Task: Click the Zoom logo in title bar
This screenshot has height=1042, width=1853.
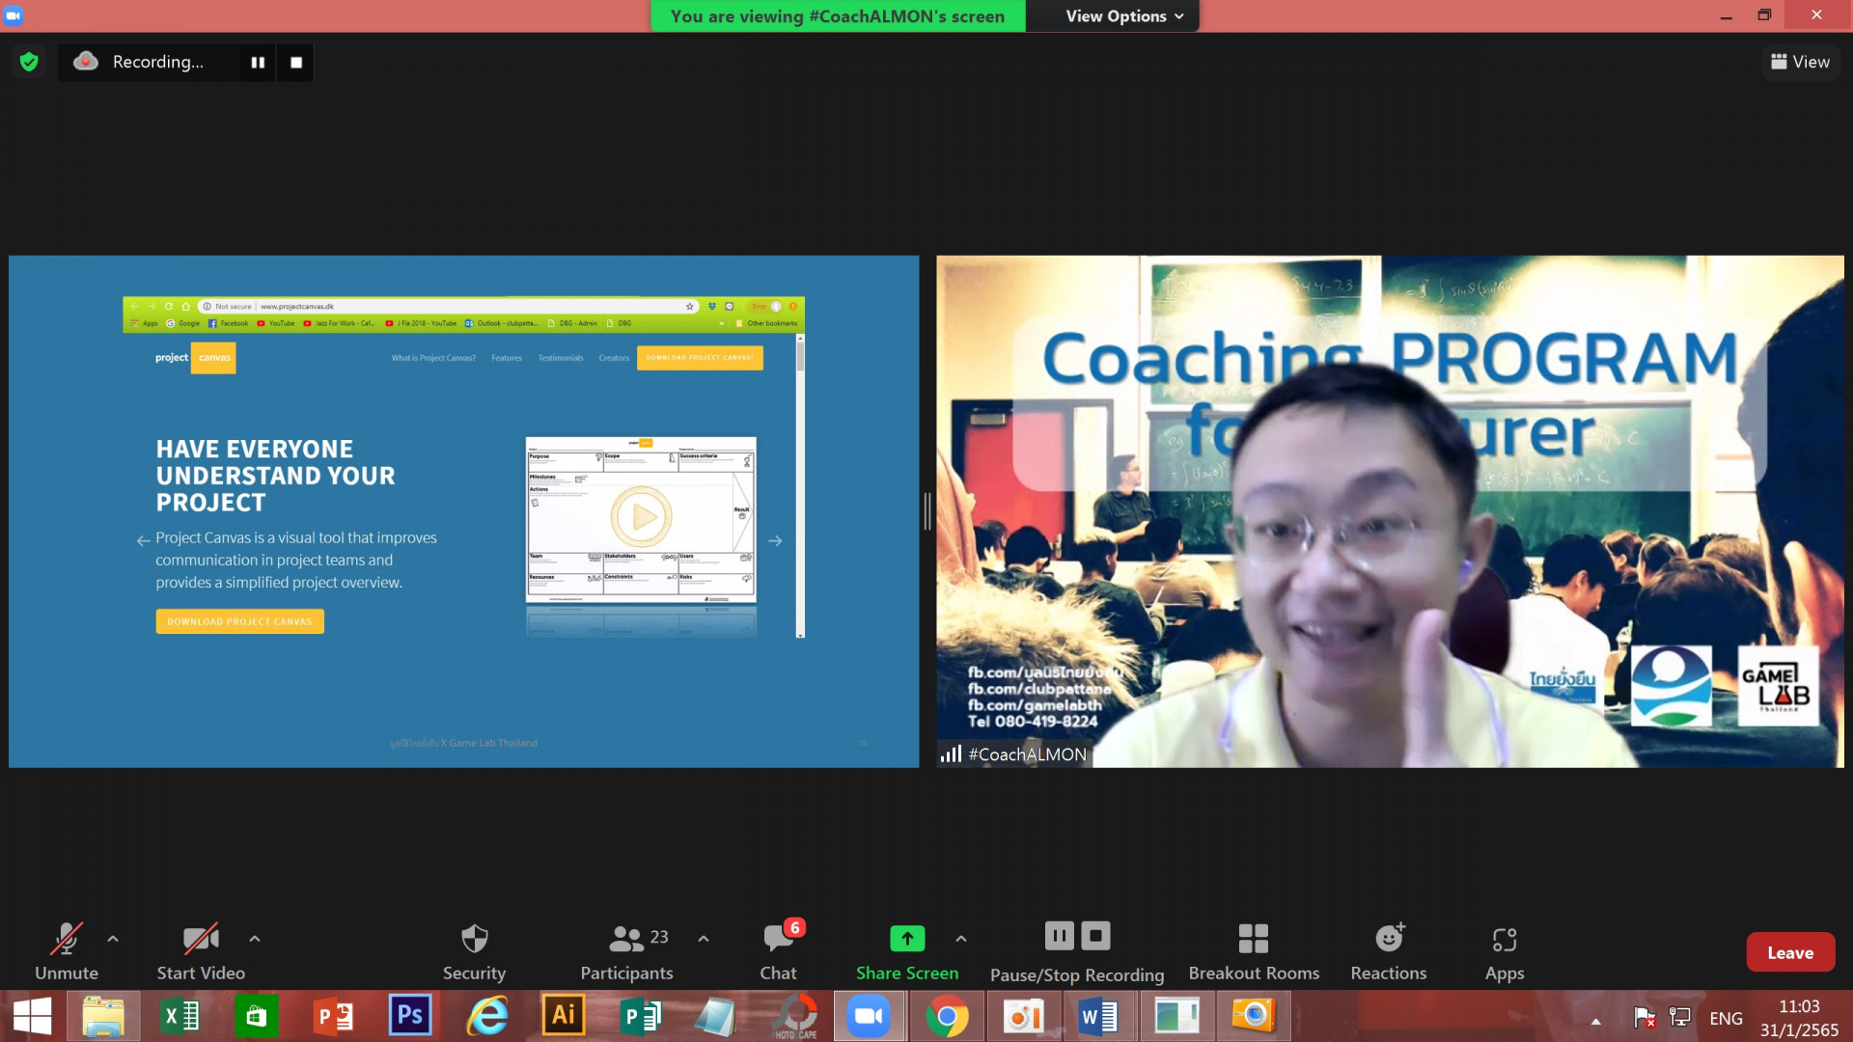Action: [14, 15]
